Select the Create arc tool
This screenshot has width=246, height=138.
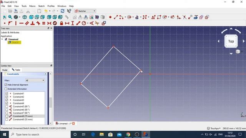(x=121, y=17)
